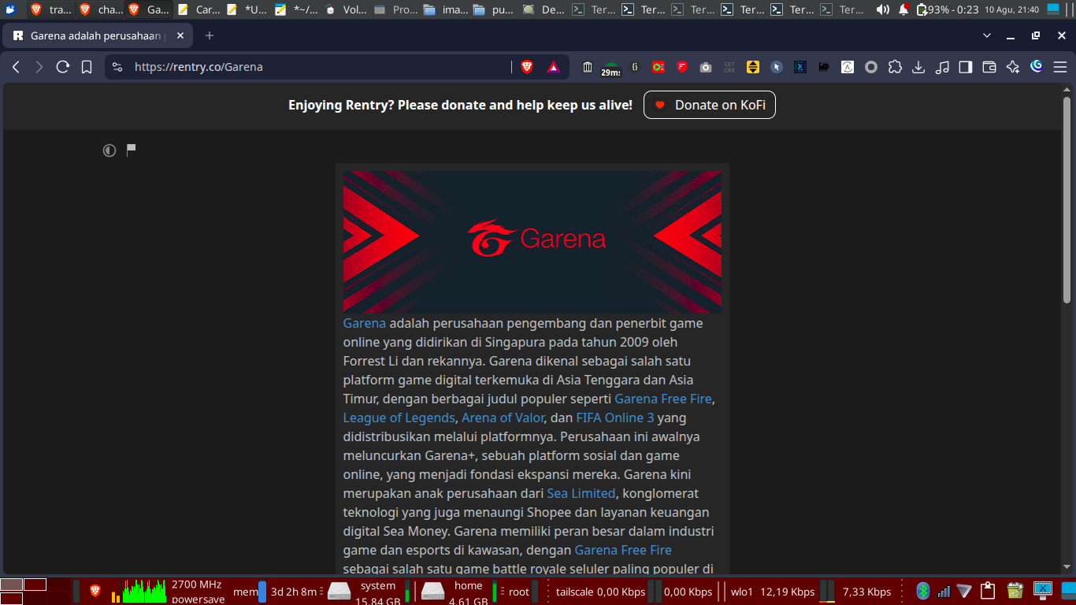Screen dimensions: 1076x605
Task: Click the Brave launcher in bottom panel
Action: coord(95,591)
